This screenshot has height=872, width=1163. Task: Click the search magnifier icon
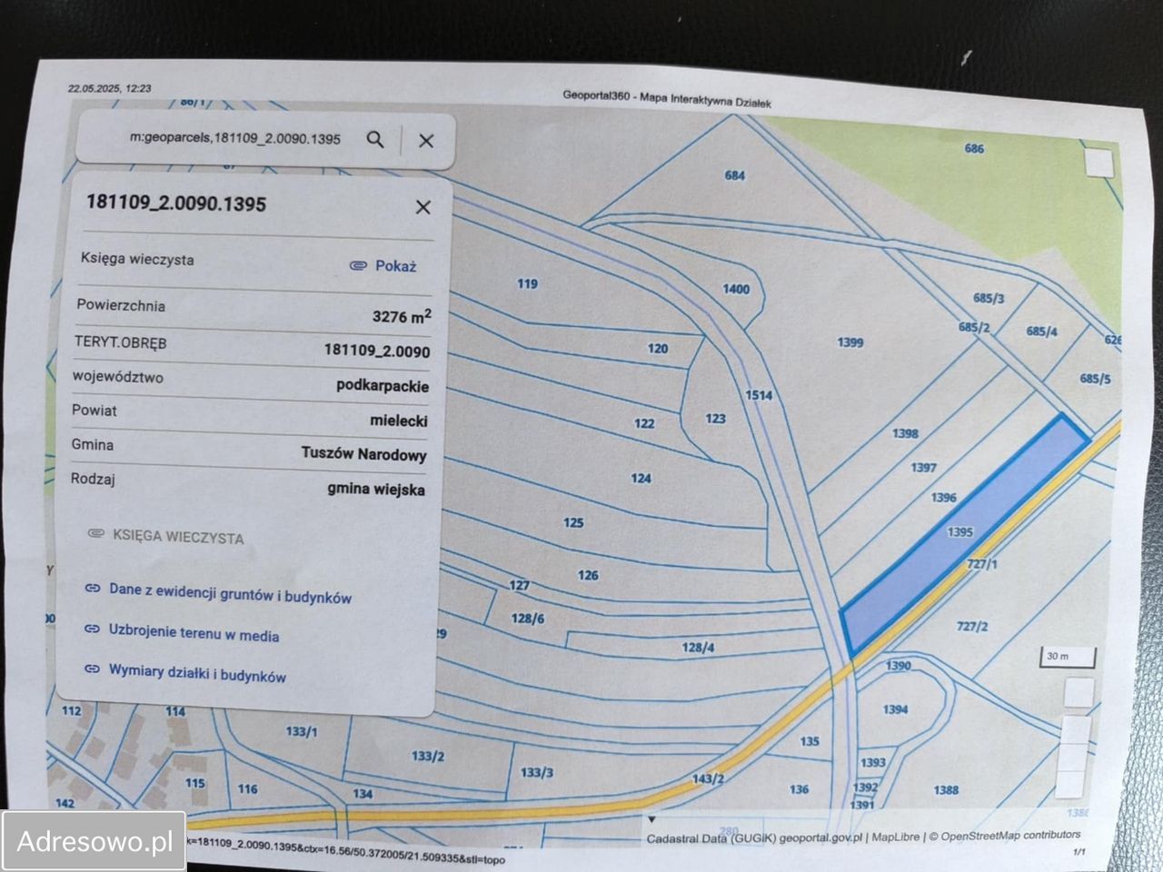tap(375, 139)
